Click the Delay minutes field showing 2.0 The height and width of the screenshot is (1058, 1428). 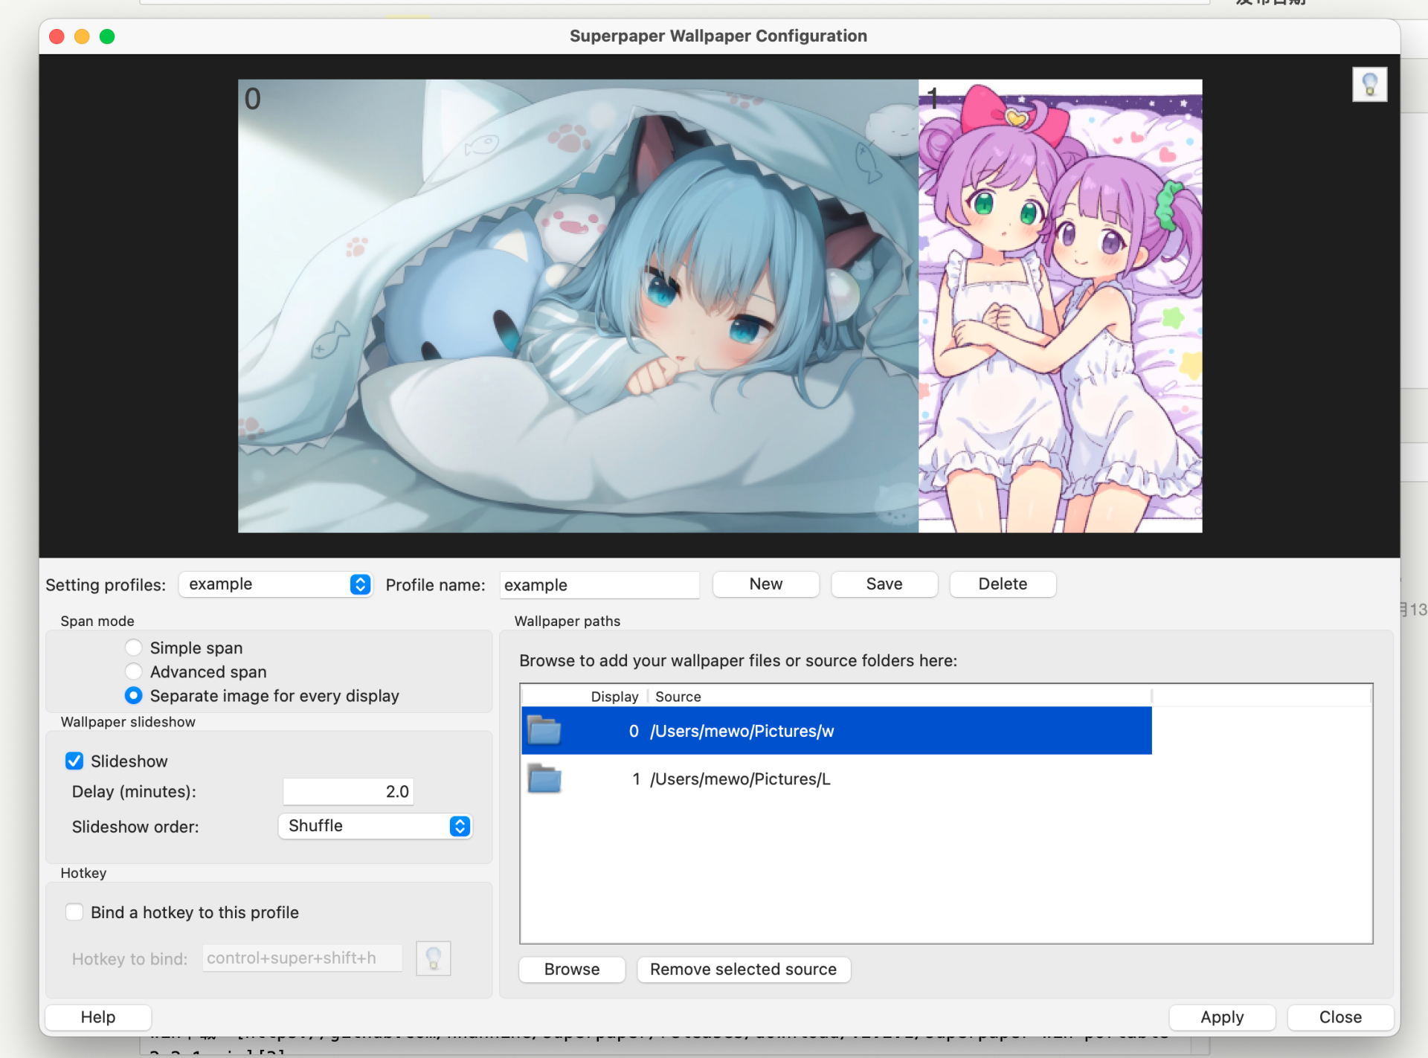pyautogui.click(x=348, y=791)
